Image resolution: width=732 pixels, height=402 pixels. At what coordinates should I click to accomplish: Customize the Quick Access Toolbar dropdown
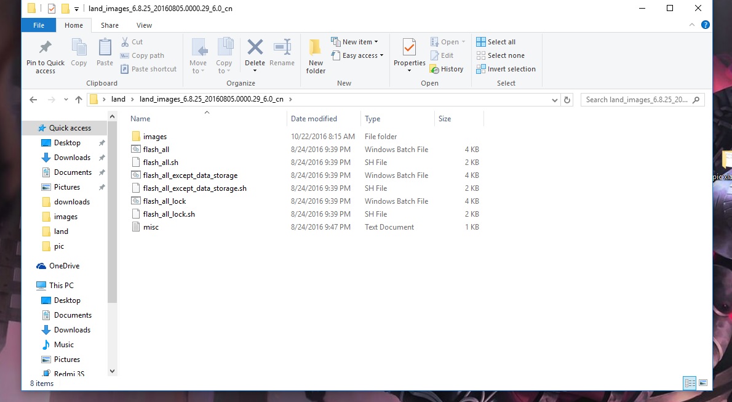pyautogui.click(x=76, y=9)
